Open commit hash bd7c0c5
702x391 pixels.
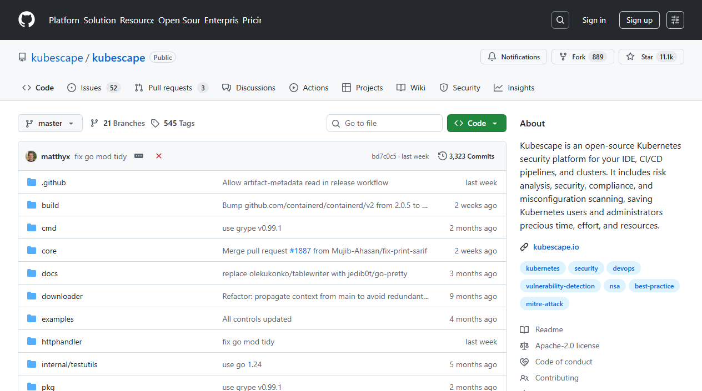pos(384,156)
